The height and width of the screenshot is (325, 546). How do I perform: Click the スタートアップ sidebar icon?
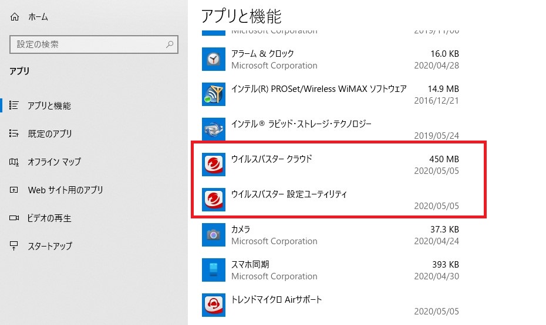pos(14,246)
